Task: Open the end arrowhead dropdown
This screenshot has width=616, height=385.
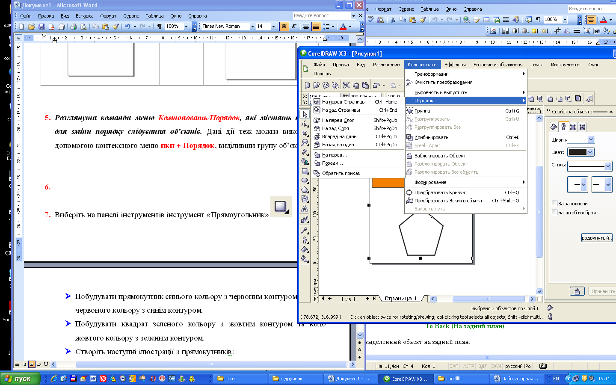Action: [608, 185]
